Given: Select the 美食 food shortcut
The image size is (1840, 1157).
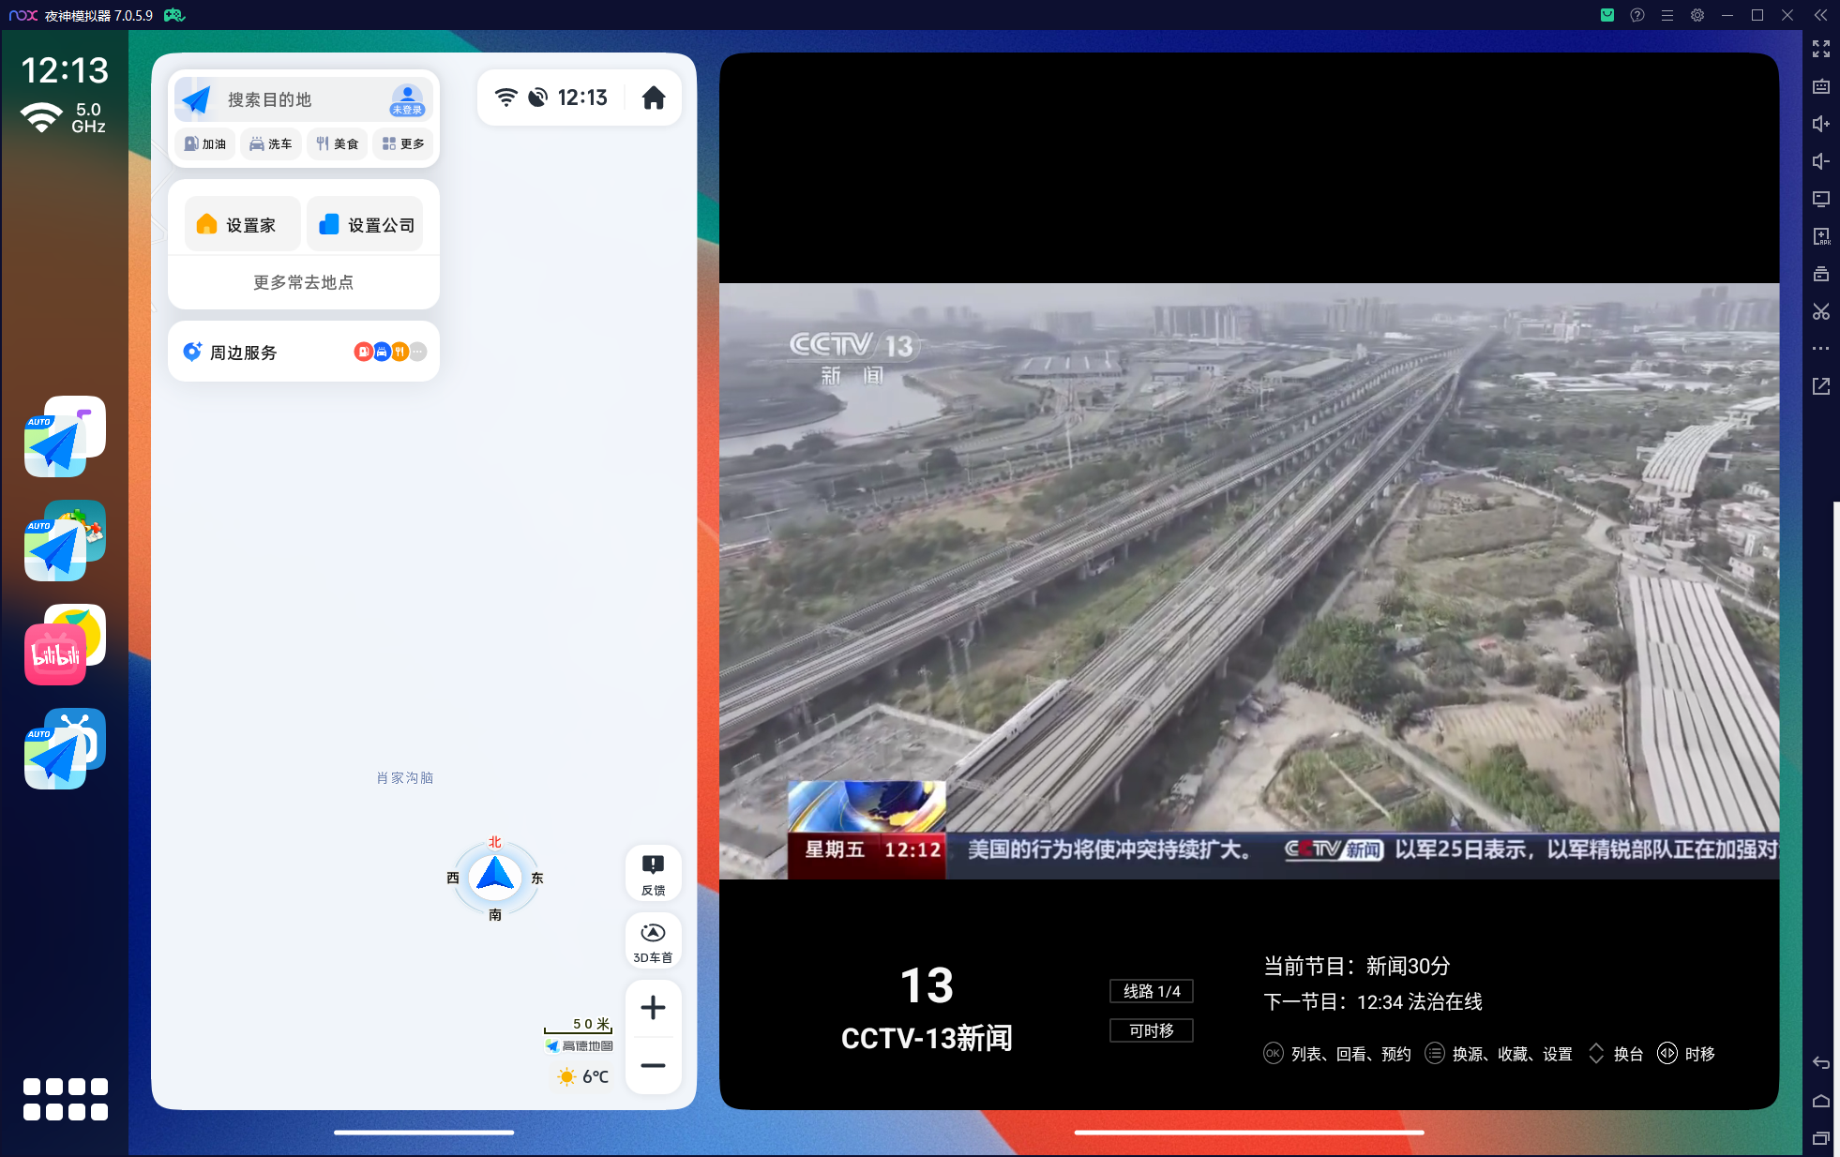Looking at the screenshot, I should tap(338, 143).
